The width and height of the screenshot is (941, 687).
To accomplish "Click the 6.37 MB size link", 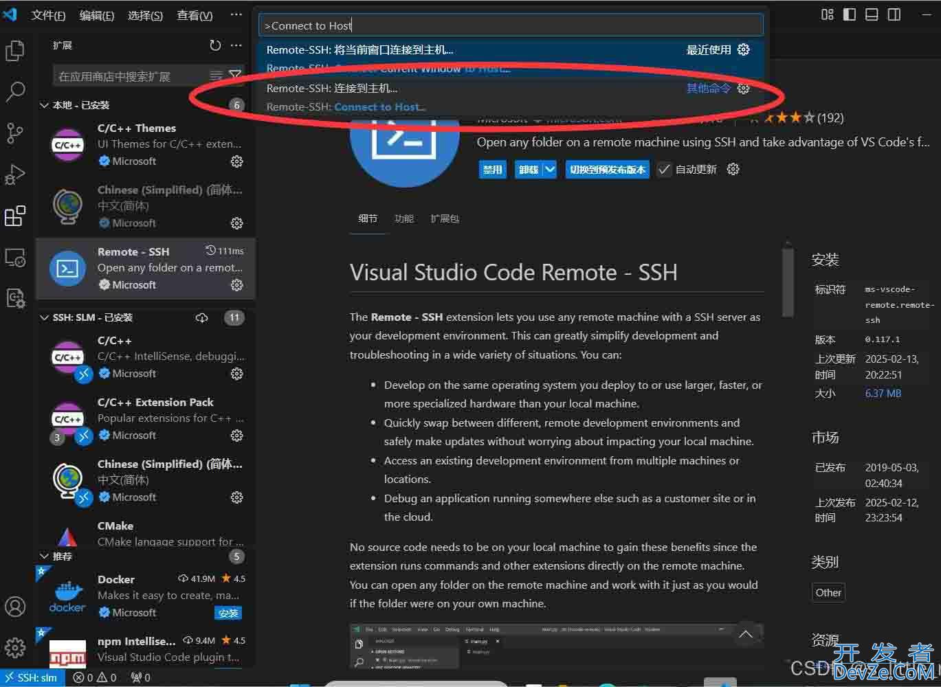I will pyautogui.click(x=883, y=394).
